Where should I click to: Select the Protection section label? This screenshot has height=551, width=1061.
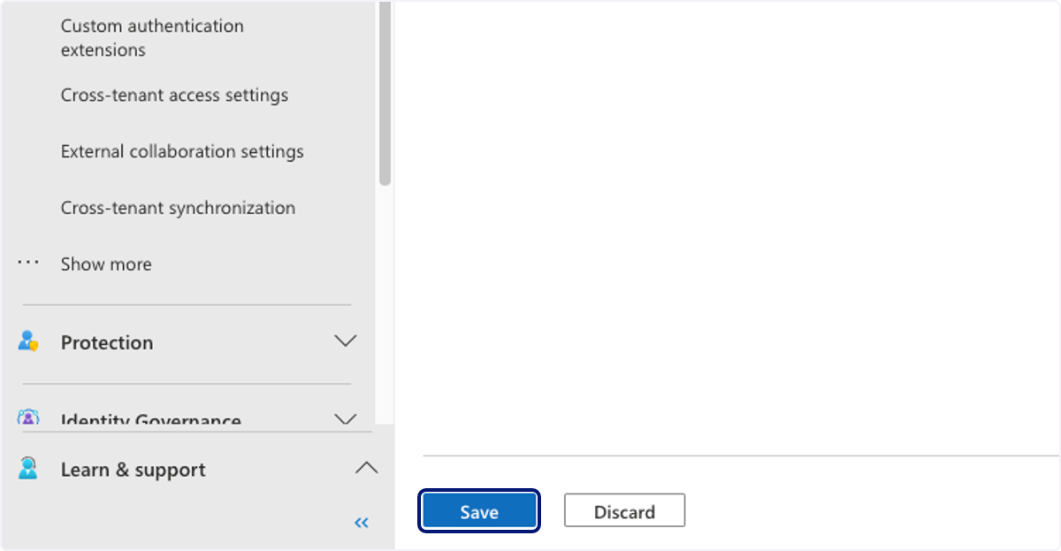[107, 343]
